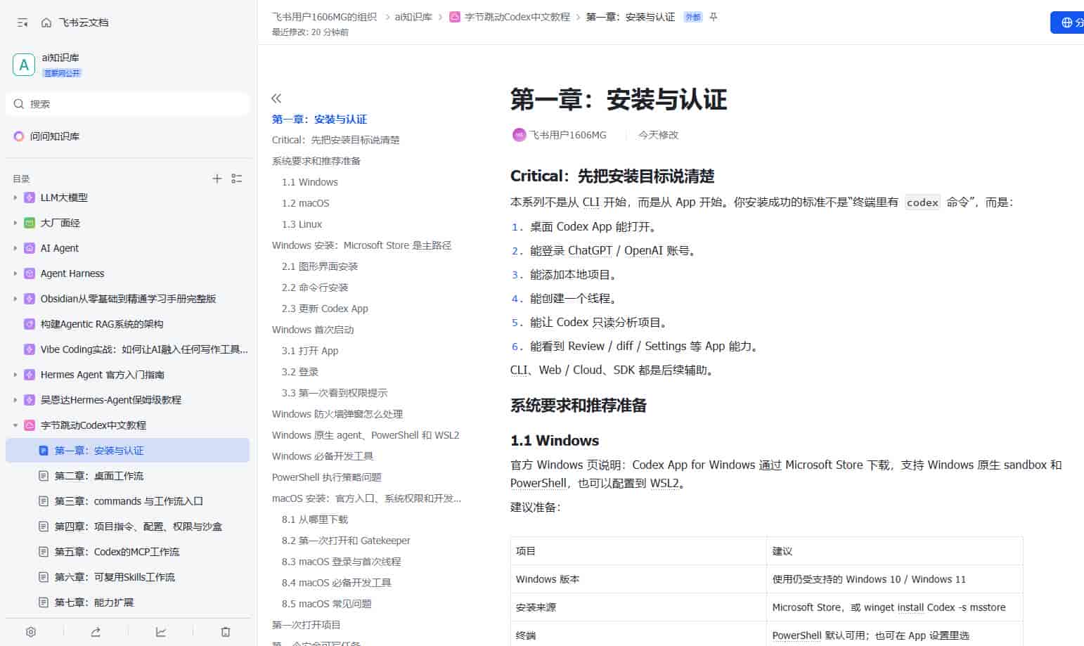Click the 外部 tag in header
The height and width of the screenshot is (646, 1084).
(692, 17)
